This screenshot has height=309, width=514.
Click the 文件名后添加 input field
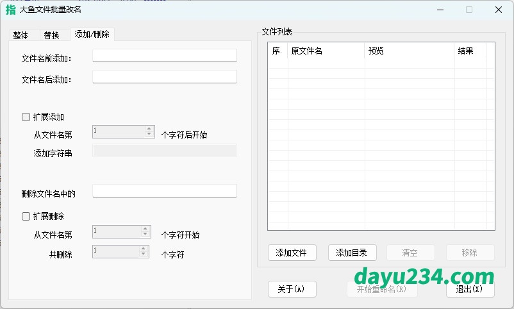[164, 78]
